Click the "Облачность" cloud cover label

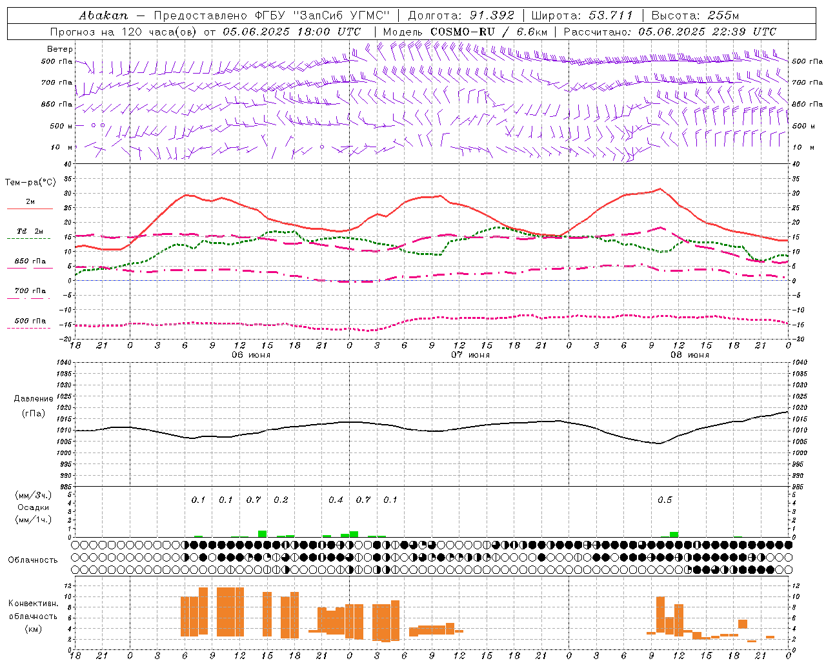[x=33, y=560]
